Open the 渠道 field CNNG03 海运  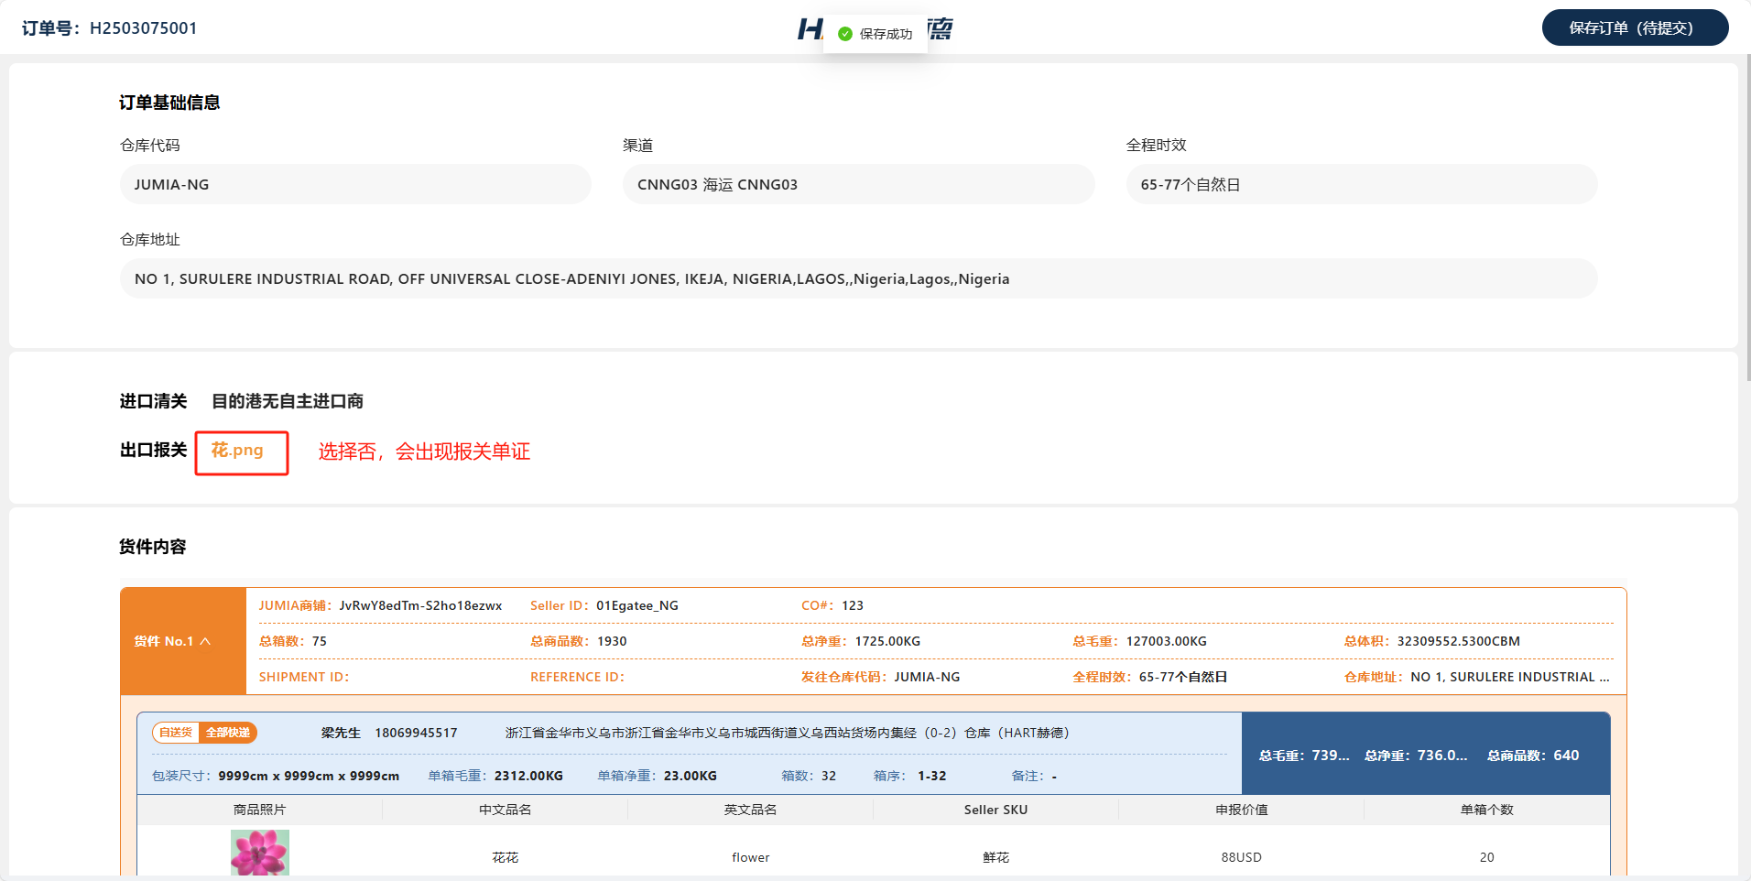(x=858, y=184)
